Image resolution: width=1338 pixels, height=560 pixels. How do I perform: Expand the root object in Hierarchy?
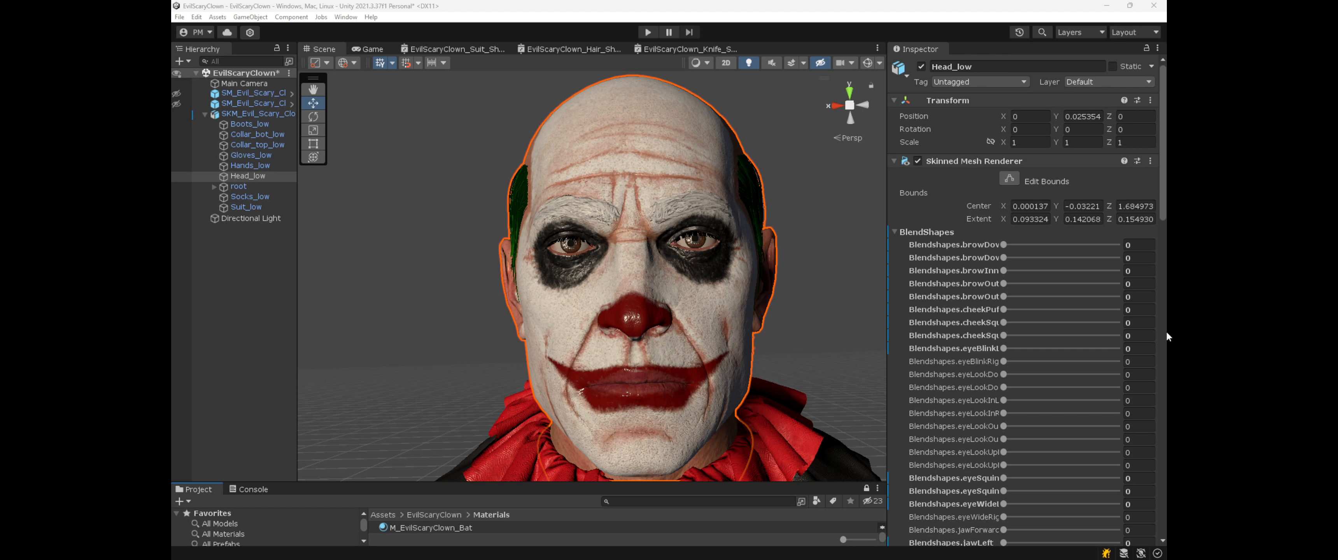tap(214, 187)
